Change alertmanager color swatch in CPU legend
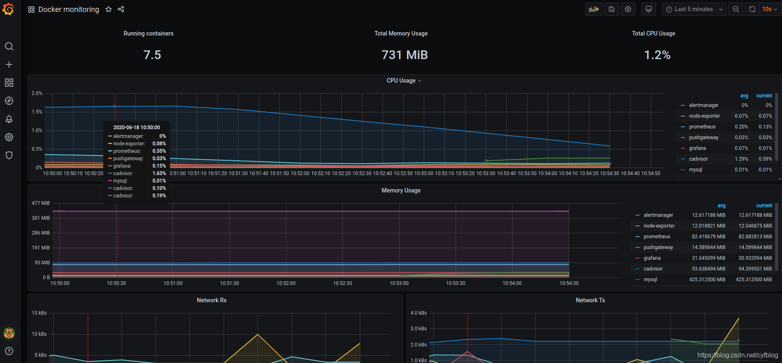Viewport: 782px width, 363px height. point(683,105)
